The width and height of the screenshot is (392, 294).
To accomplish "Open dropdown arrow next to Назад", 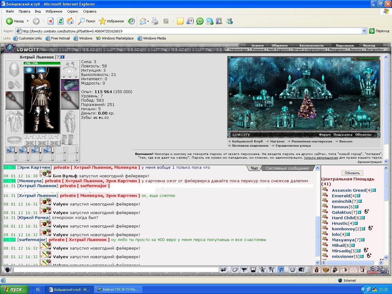I will tap(28, 21).
